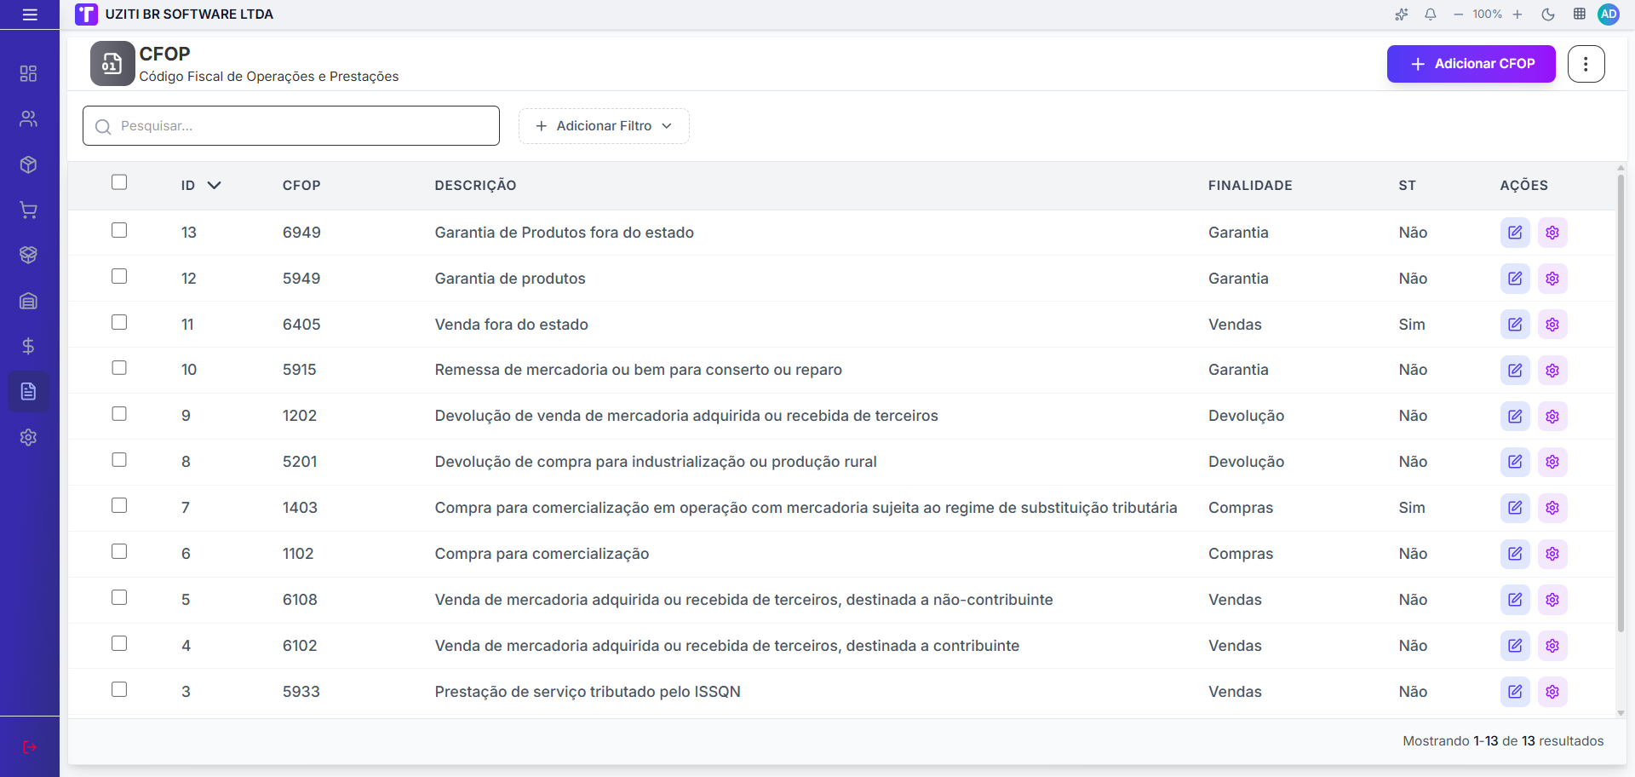The image size is (1635, 777).
Task: Open the settings gear sidebar icon
Action: click(28, 437)
